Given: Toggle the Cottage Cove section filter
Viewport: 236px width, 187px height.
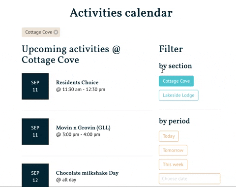Looking at the screenshot, I should [x=176, y=81].
